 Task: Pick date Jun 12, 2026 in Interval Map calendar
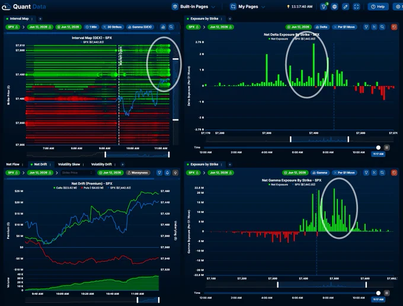coord(68,27)
